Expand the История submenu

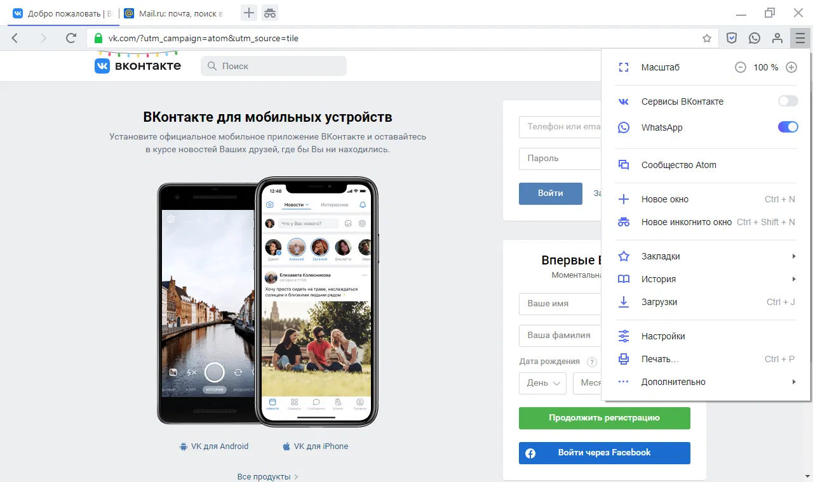[706, 279]
